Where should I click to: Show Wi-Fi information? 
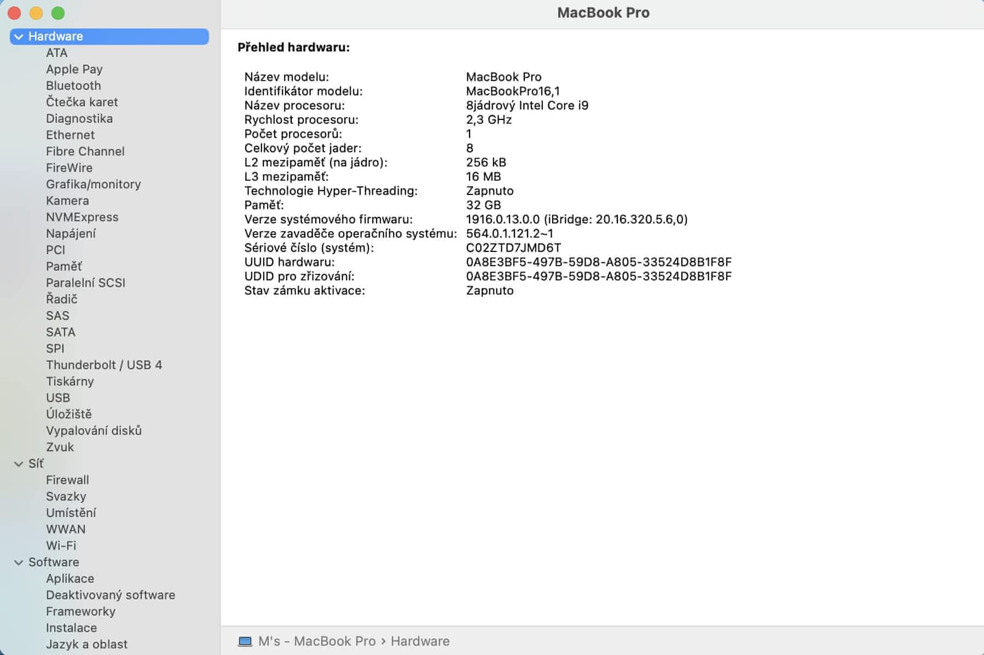[x=61, y=546]
